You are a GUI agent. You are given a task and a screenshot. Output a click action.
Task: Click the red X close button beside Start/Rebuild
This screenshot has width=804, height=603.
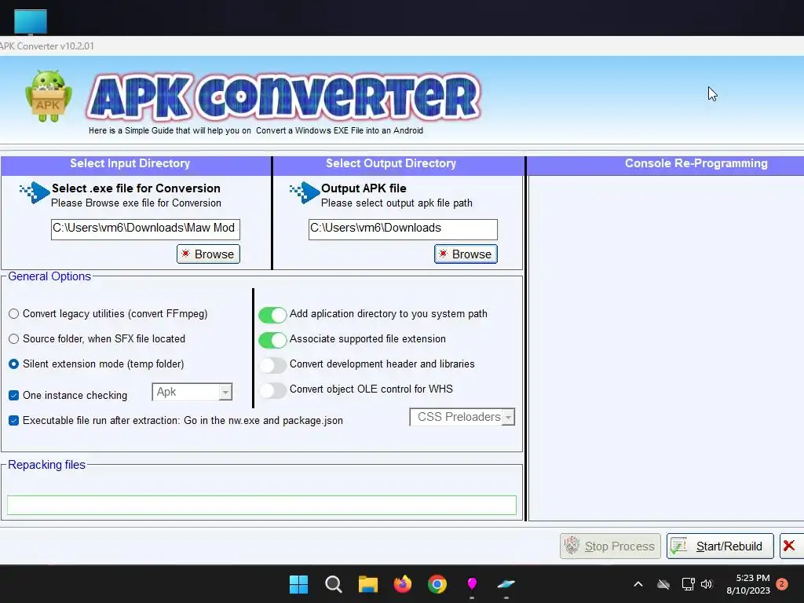(790, 546)
